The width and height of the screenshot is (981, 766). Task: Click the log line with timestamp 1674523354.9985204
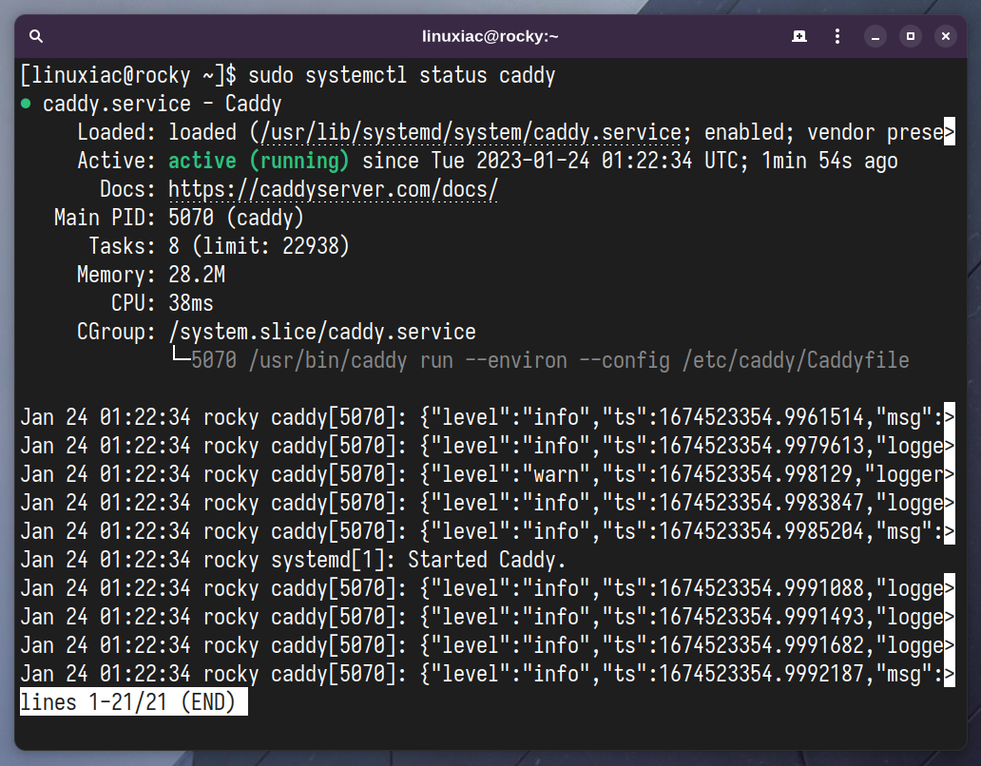tap(488, 531)
